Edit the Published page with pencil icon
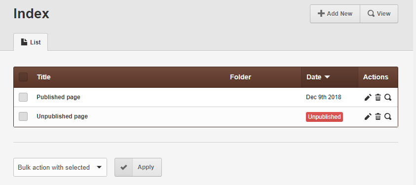Screen dimensions: 416x185 (368, 98)
